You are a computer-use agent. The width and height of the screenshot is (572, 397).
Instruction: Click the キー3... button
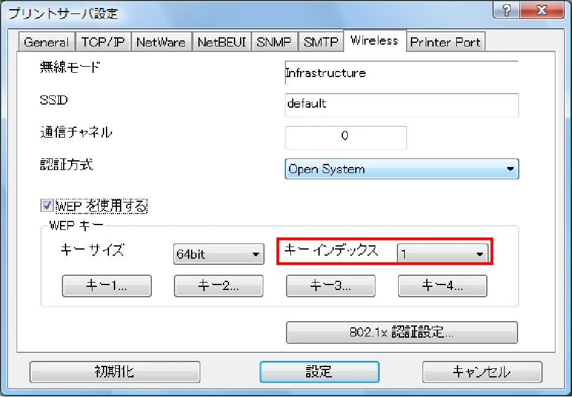point(331,286)
